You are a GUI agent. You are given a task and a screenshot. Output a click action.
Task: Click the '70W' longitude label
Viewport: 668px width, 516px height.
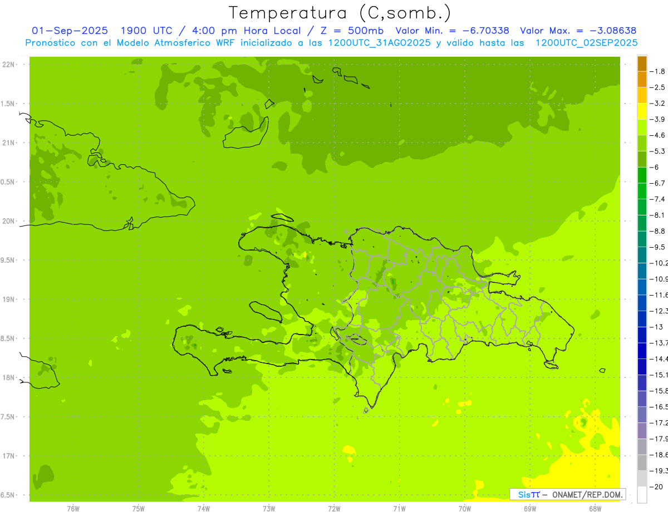[x=465, y=509]
